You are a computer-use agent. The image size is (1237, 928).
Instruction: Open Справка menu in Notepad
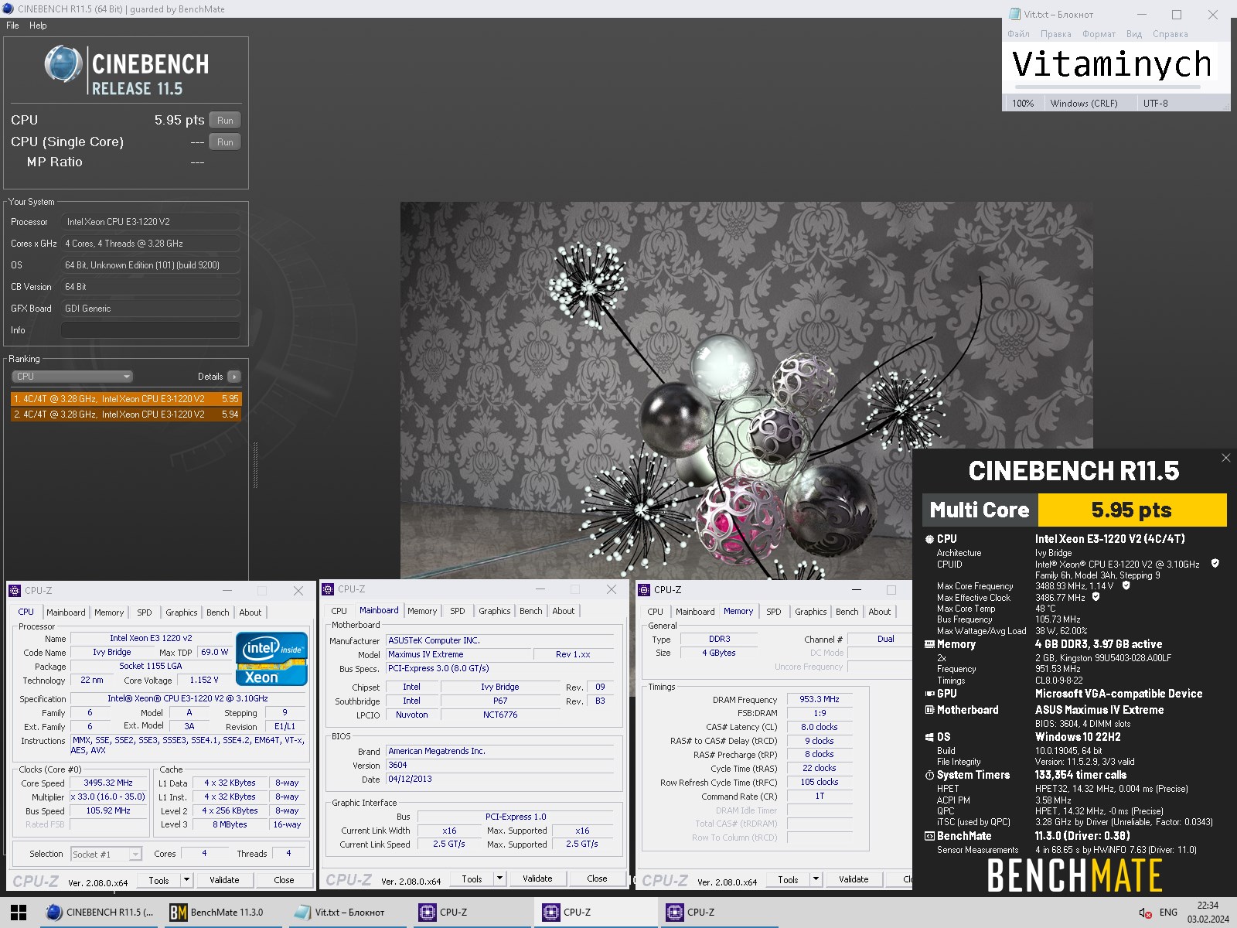tap(1170, 34)
